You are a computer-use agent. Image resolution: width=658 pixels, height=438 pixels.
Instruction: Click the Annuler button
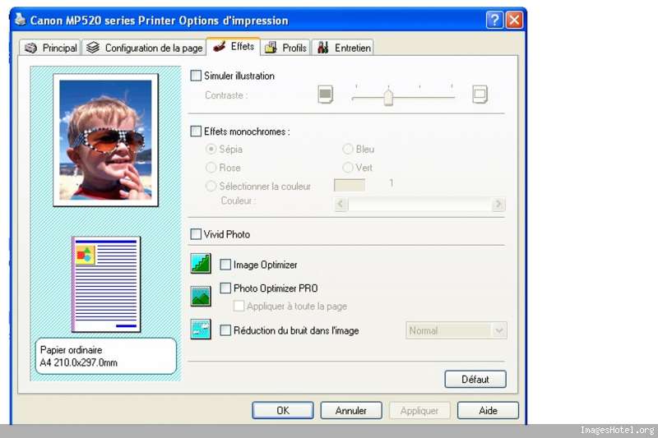pyautogui.click(x=351, y=410)
